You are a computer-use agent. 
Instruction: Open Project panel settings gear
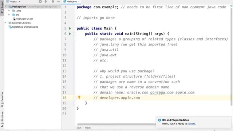coord(53,1)
